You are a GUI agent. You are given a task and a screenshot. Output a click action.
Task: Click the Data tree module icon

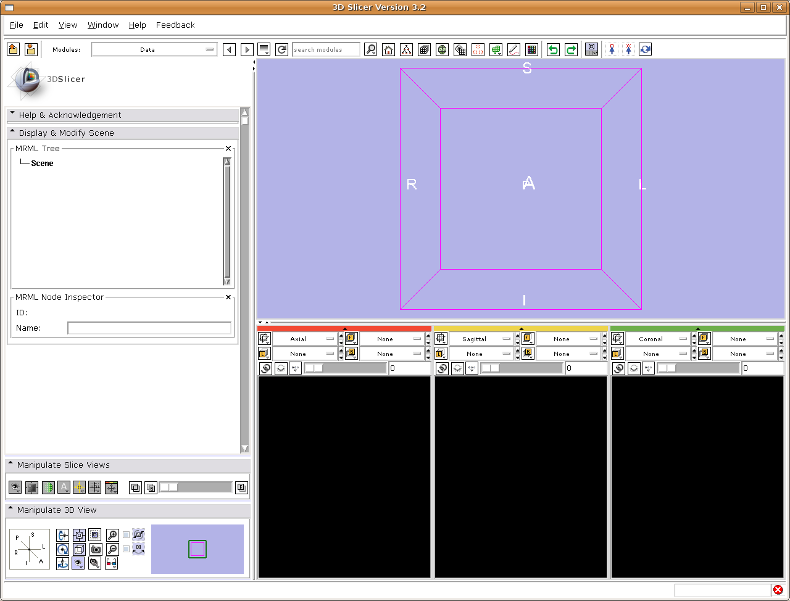[406, 49]
